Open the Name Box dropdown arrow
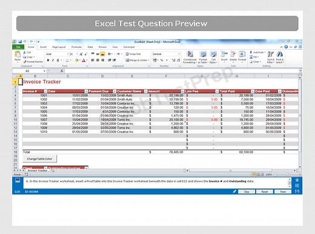The image size is (315, 234). [x=44, y=71]
